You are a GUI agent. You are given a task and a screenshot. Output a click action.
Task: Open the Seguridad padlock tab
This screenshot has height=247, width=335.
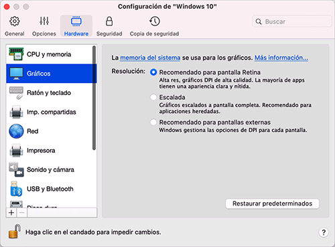[109, 26]
